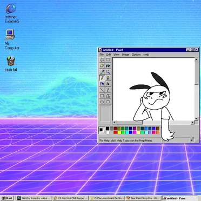Click the canvas vertical scrollbar down arrow
Viewport: 201px width, 201px height.
[x=196, y=118]
